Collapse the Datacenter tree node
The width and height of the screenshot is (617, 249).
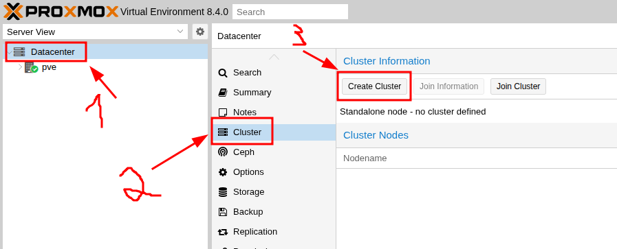(x=9, y=51)
